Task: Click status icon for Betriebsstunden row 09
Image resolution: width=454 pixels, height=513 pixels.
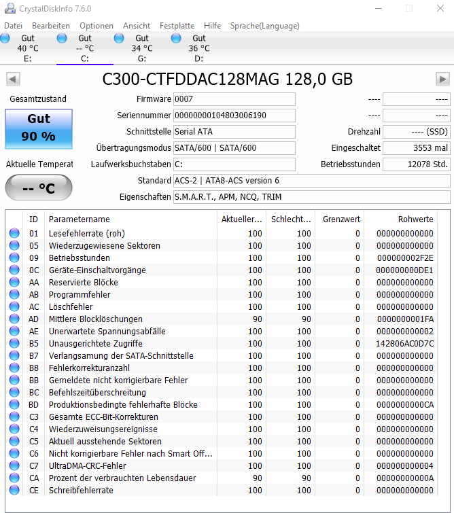Action: coord(14,258)
